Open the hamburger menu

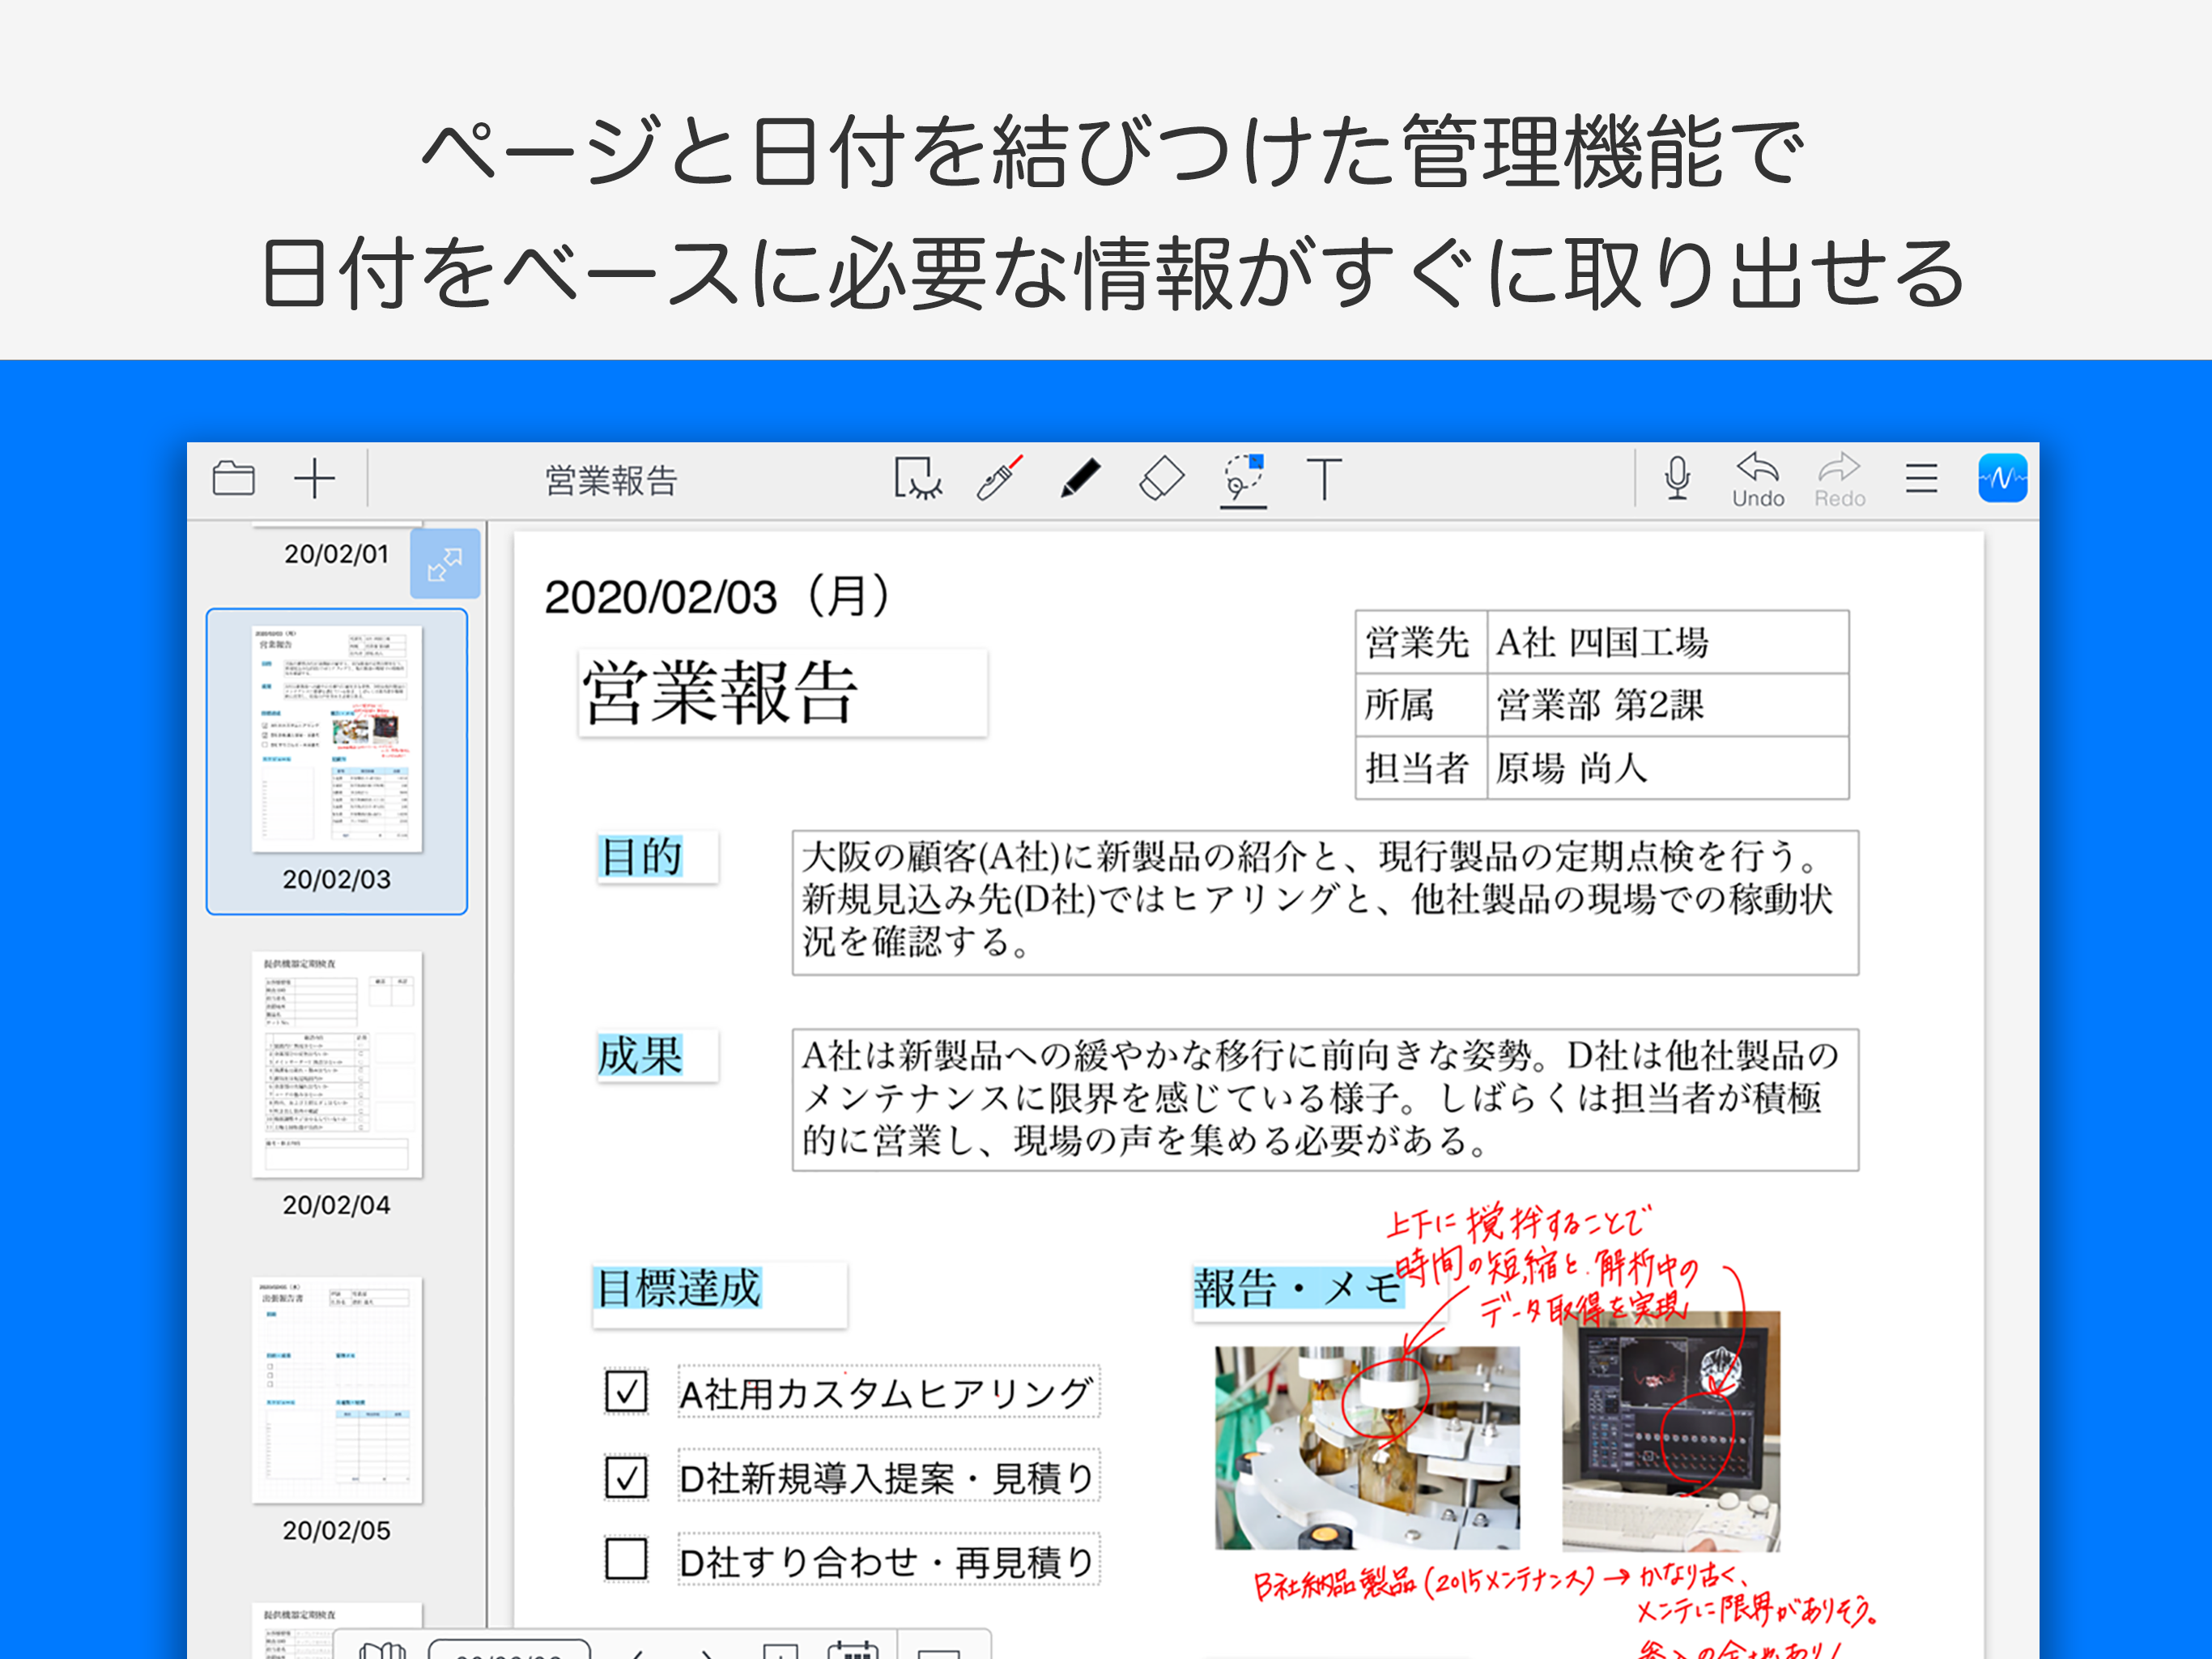[1921, 478]
